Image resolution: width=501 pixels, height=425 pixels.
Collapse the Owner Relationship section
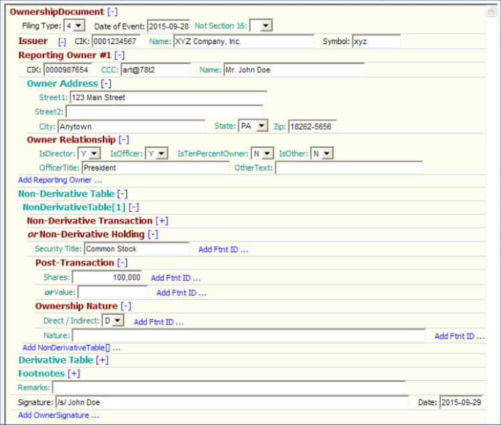(x=124, y=140)
